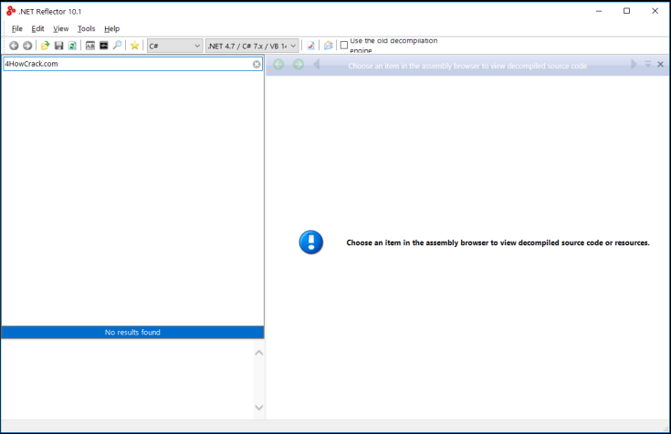Click the .NET Reflector logo in title bar
The image size is (671, 434).
tap(11, 11)
